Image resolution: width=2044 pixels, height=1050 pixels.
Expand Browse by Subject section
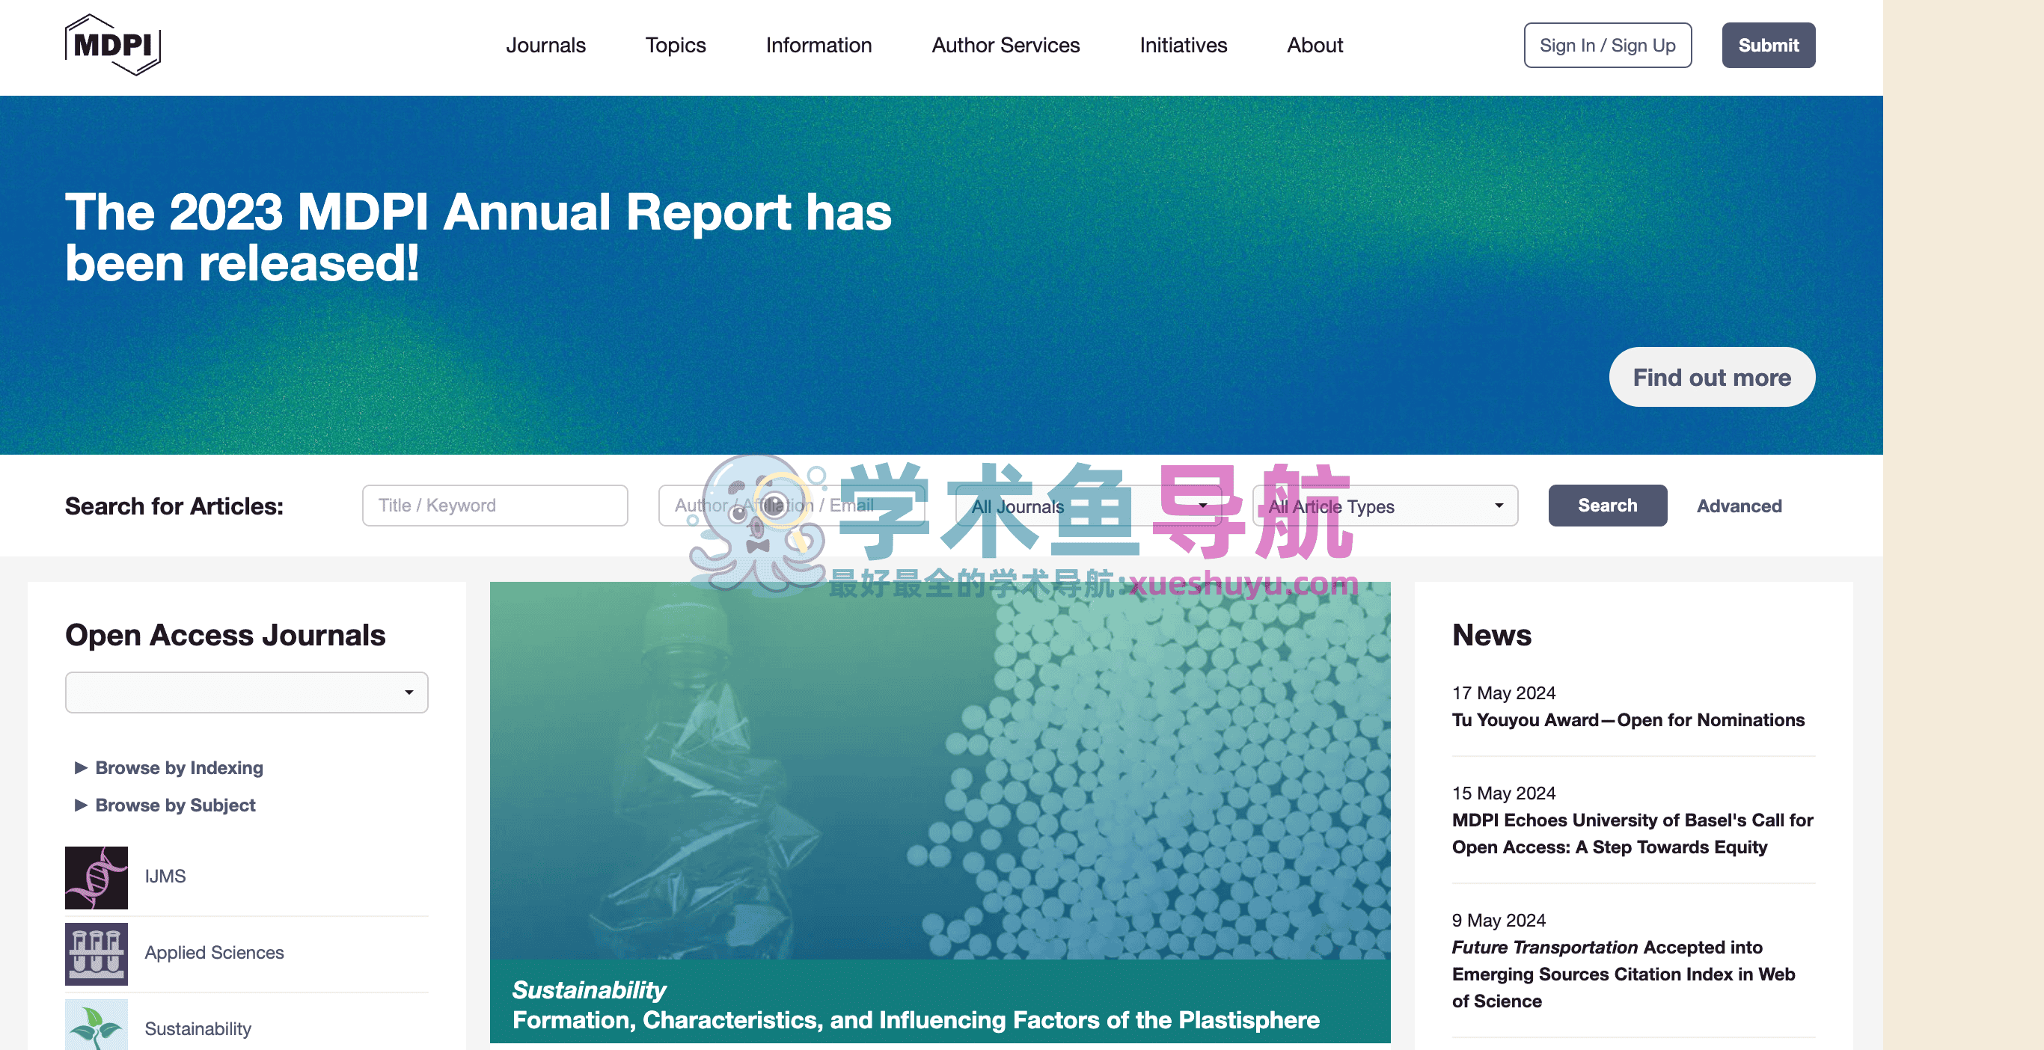coord(174,805)
